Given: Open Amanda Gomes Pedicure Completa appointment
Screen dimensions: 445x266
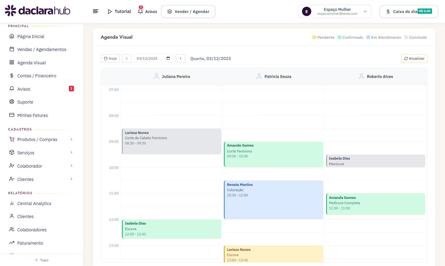Looking at the screenshot, I should [375, 204].
